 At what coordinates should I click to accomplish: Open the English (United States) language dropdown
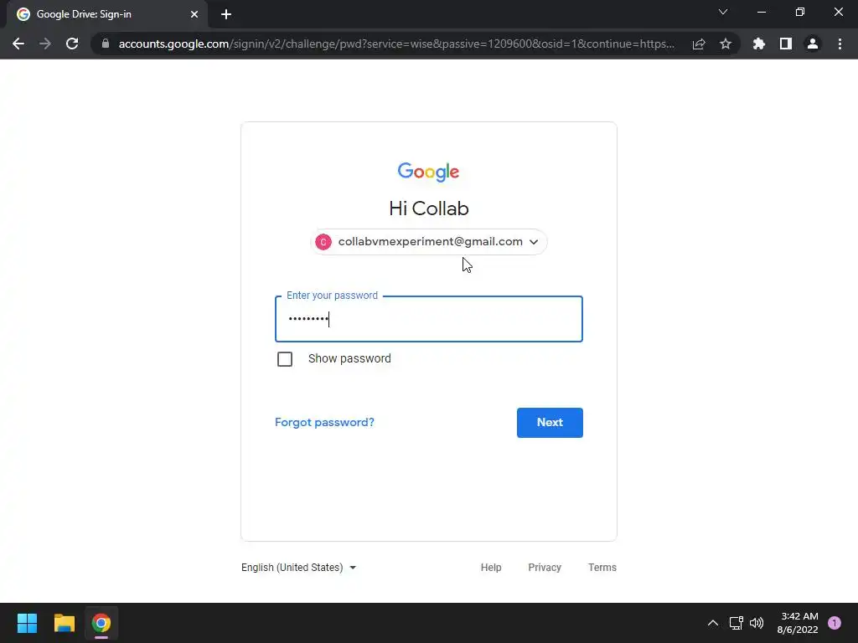[299, 568]
